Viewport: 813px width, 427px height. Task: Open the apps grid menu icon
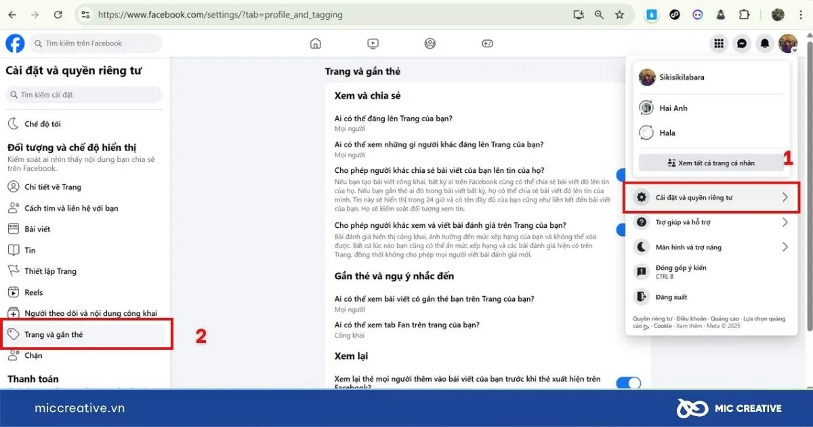[719, 43]
